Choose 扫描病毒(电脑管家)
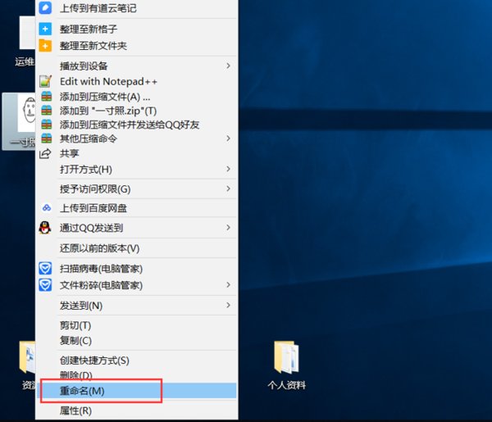Image resolution: width=492 pixels, height=422 pixels. 136,269
